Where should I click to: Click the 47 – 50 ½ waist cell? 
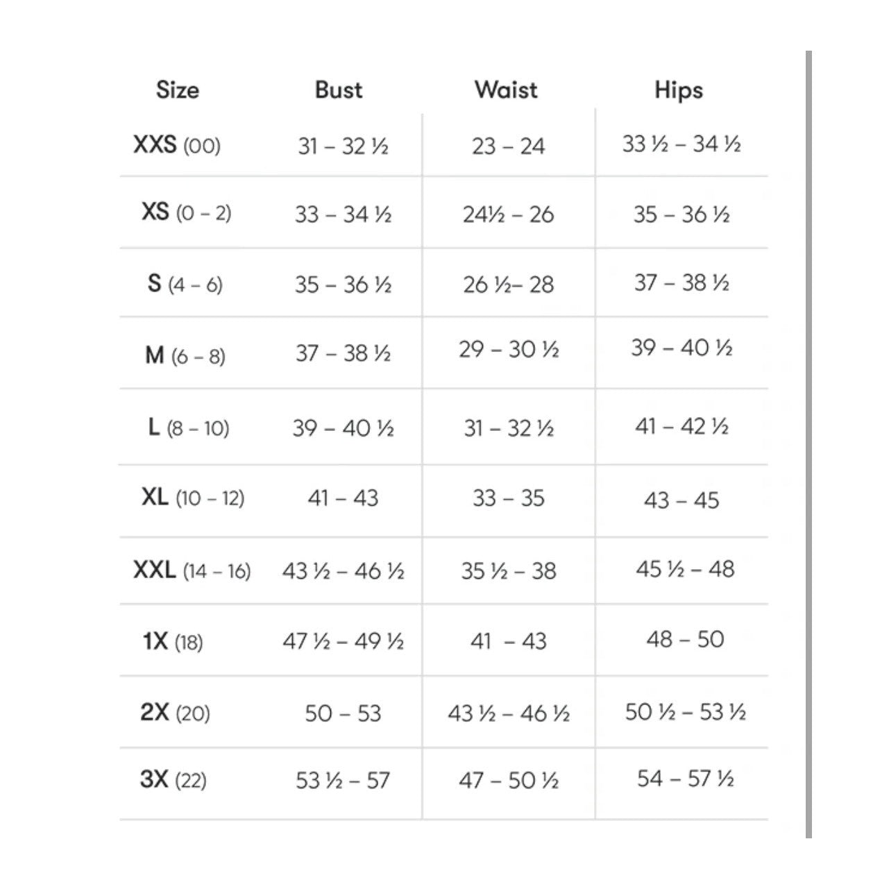(x=509, y=781)
